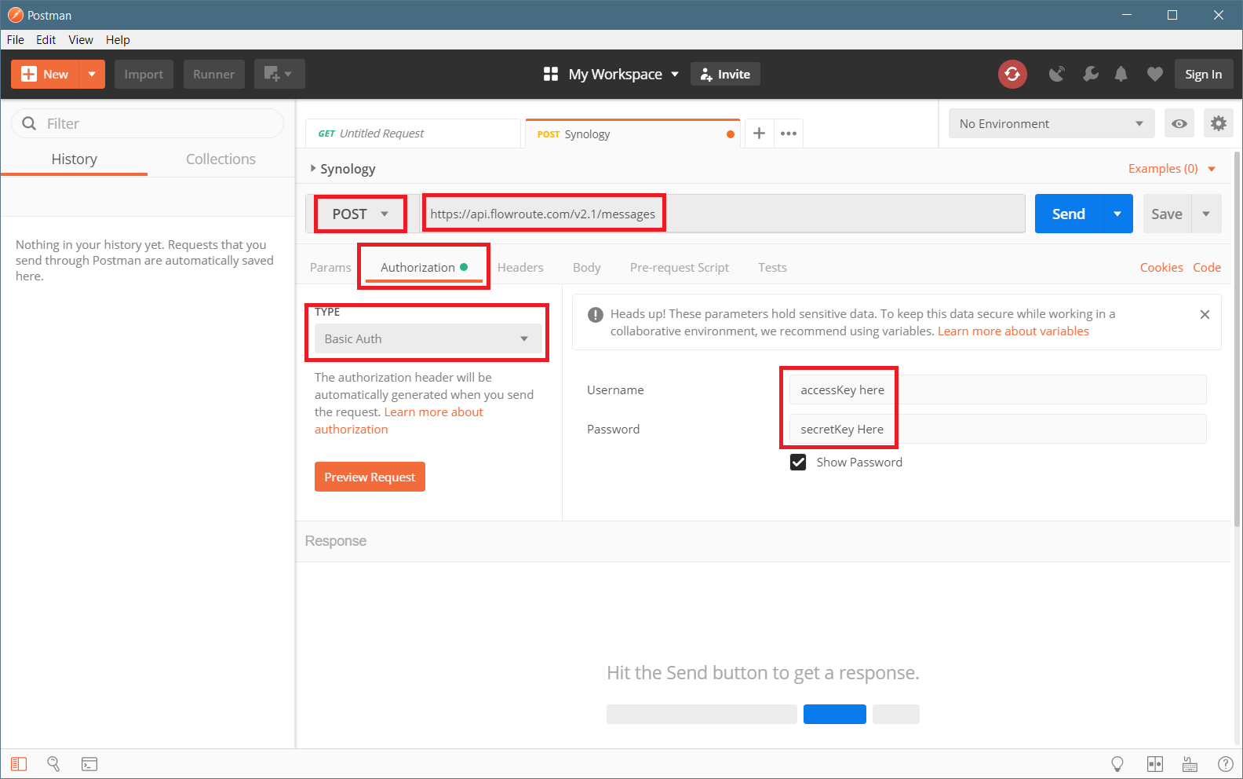Follow Learn more about variables link
1243x779 pixels.
1013,331
